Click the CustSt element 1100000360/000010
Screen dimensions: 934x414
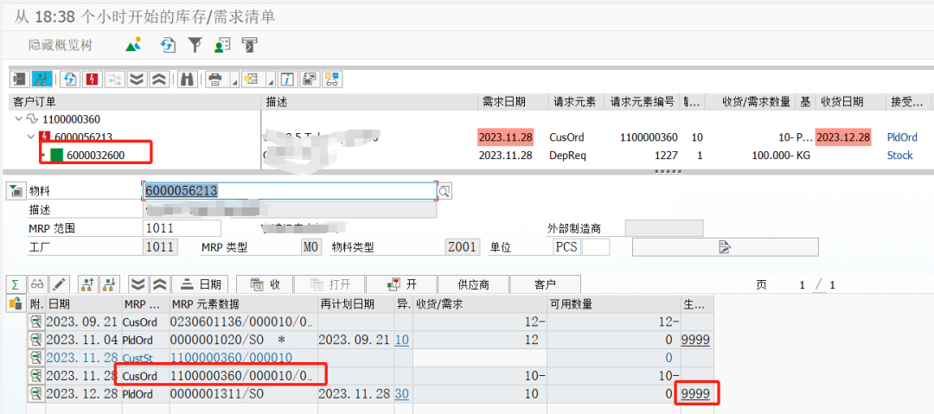pyautogui.click(x=231, y=358)
